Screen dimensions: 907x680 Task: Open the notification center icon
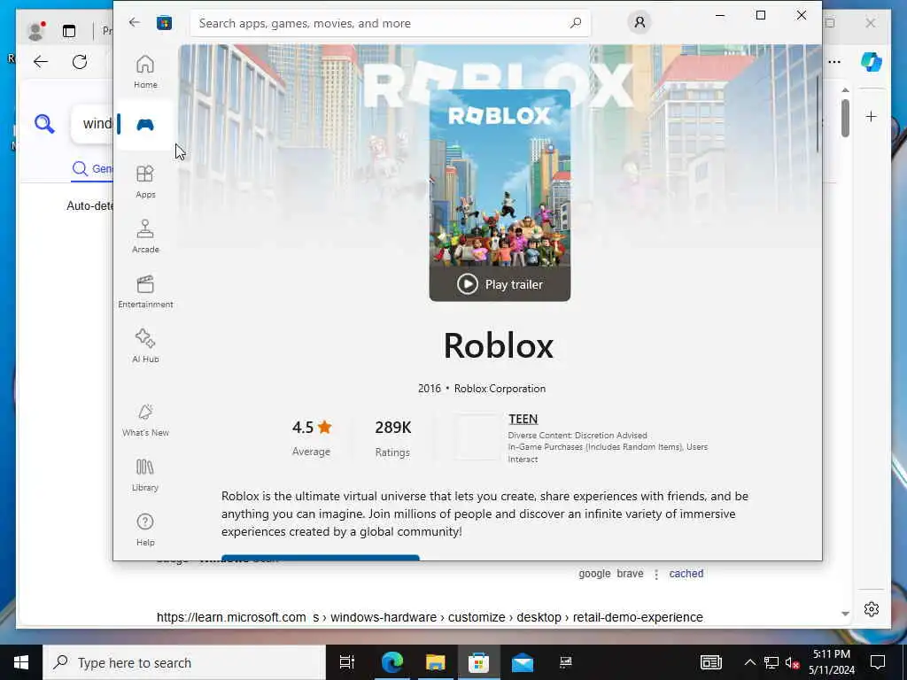[x=878, y=662]
